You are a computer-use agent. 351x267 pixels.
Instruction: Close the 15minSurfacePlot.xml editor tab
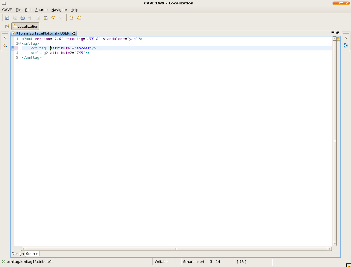[73, 33]
